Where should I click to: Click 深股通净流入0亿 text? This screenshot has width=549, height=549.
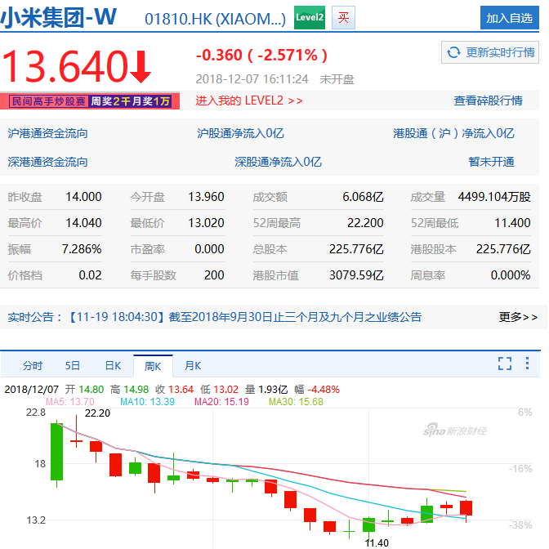pyautogui.click(x=278, y=162)
